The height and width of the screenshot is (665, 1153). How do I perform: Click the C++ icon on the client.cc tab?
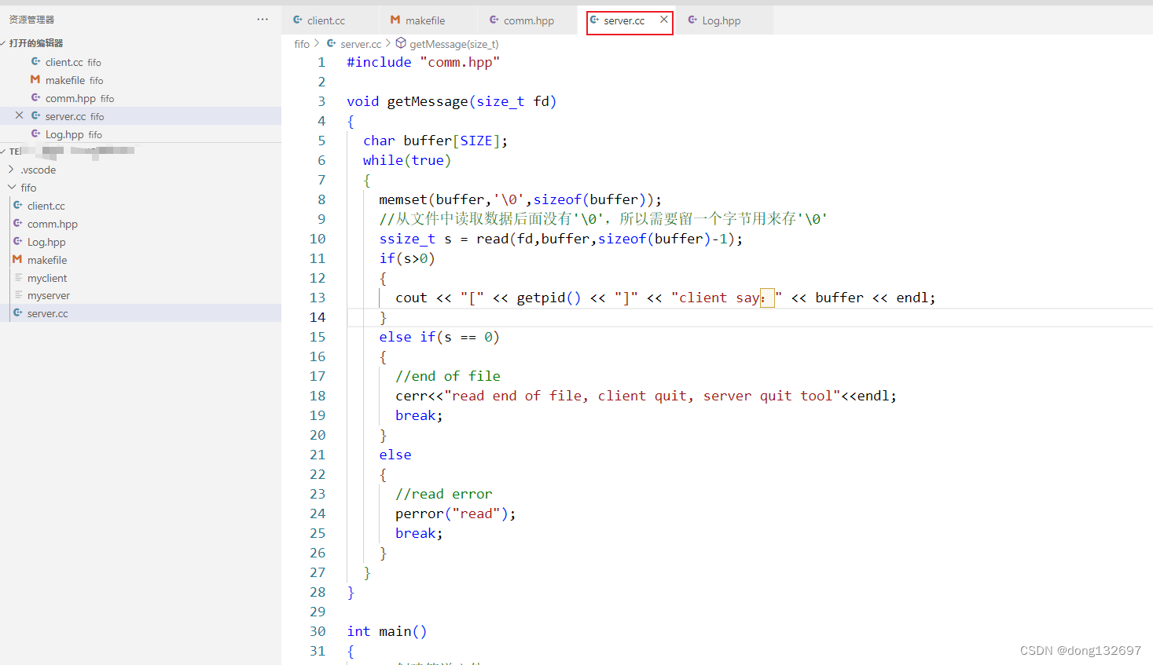298,20
